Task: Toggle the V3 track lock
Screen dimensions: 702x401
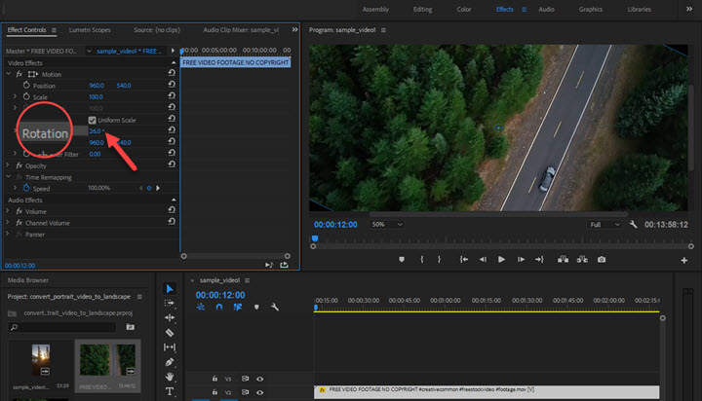Action: [x=215, y=378]
